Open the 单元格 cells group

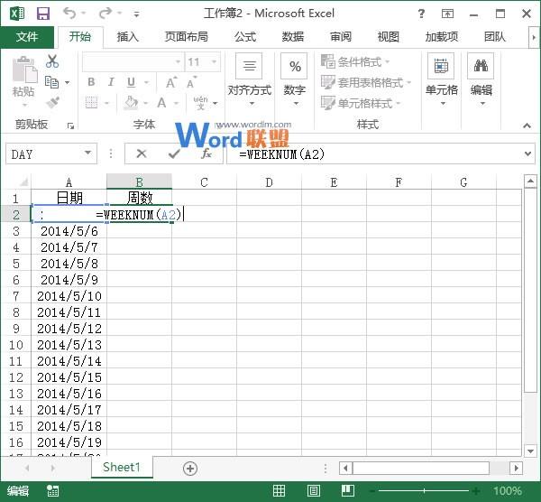[x=441, y=79]
